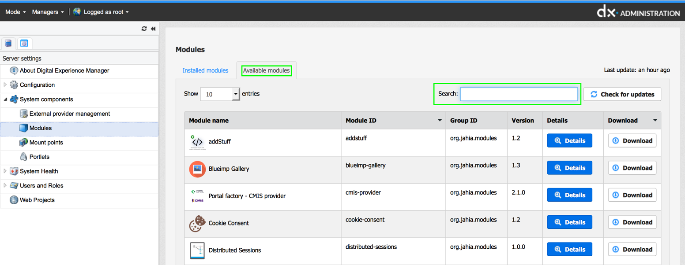Screen dimensions: 685x265
Task: Click the Module name column header
Action: [263, 121]
